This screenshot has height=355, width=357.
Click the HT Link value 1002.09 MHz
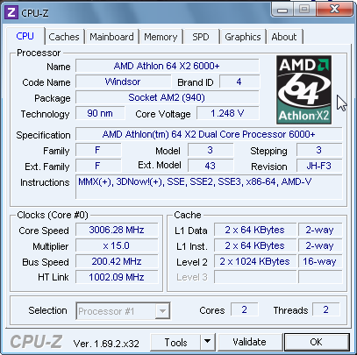tap(117, 277)
